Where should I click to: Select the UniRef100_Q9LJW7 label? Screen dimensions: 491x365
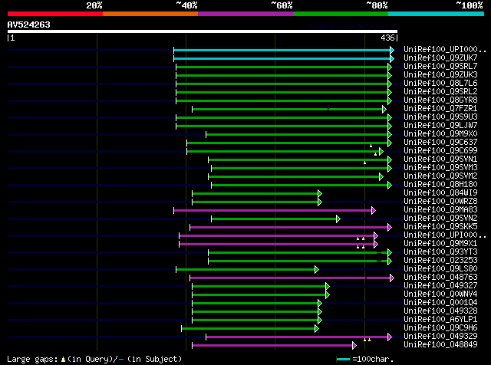click(440, 126)
